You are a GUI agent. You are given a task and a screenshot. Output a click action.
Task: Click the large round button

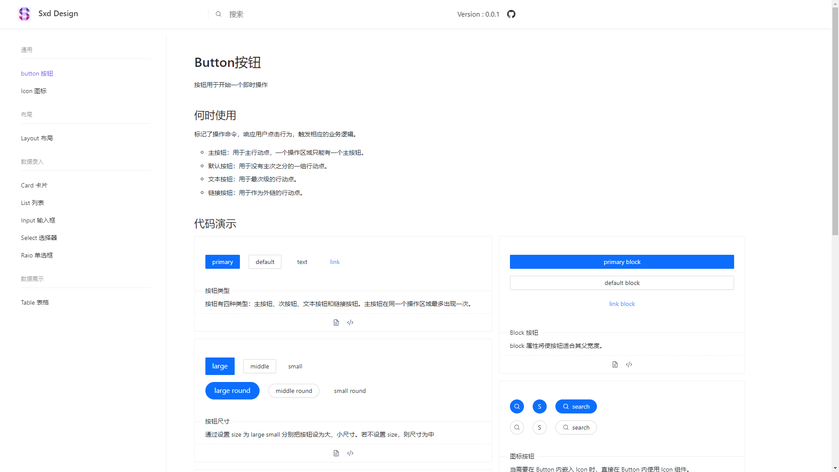pyautogui.click(x=232, y=391)
